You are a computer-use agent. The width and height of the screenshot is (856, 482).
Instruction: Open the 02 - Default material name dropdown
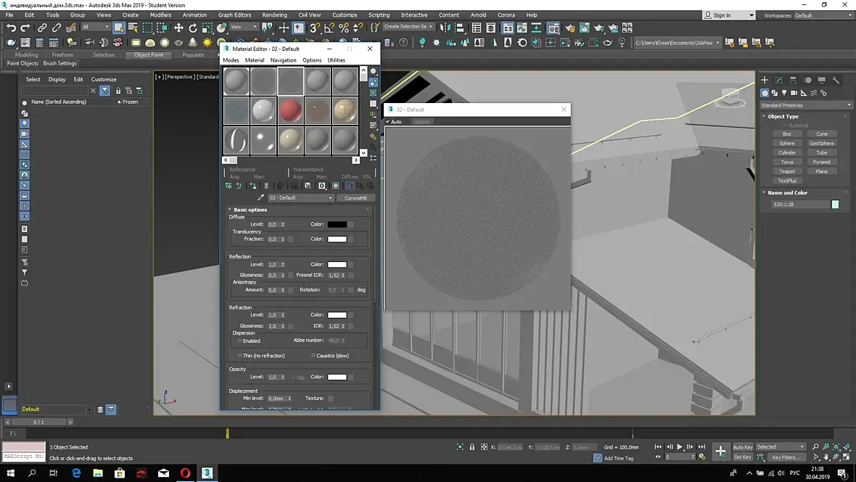(300, 197)
